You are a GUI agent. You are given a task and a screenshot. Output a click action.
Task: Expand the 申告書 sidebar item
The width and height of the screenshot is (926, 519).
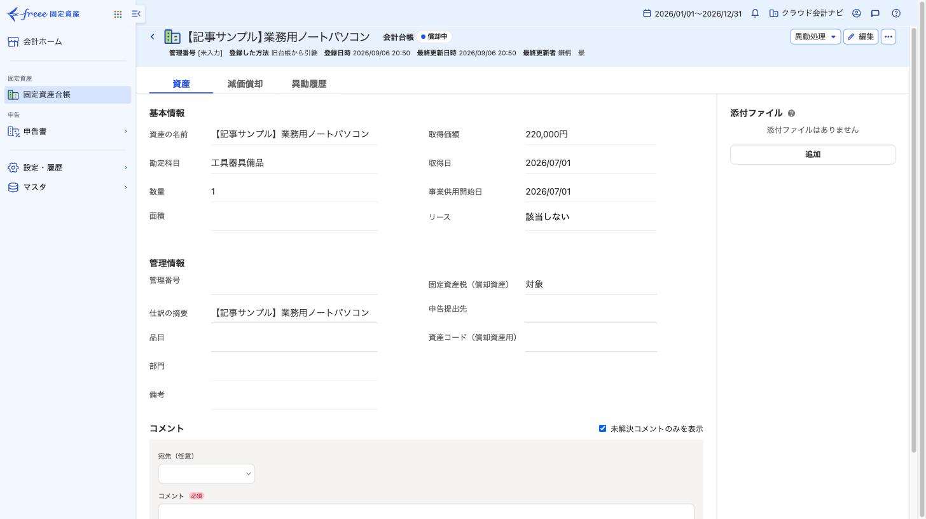(67, 132)
